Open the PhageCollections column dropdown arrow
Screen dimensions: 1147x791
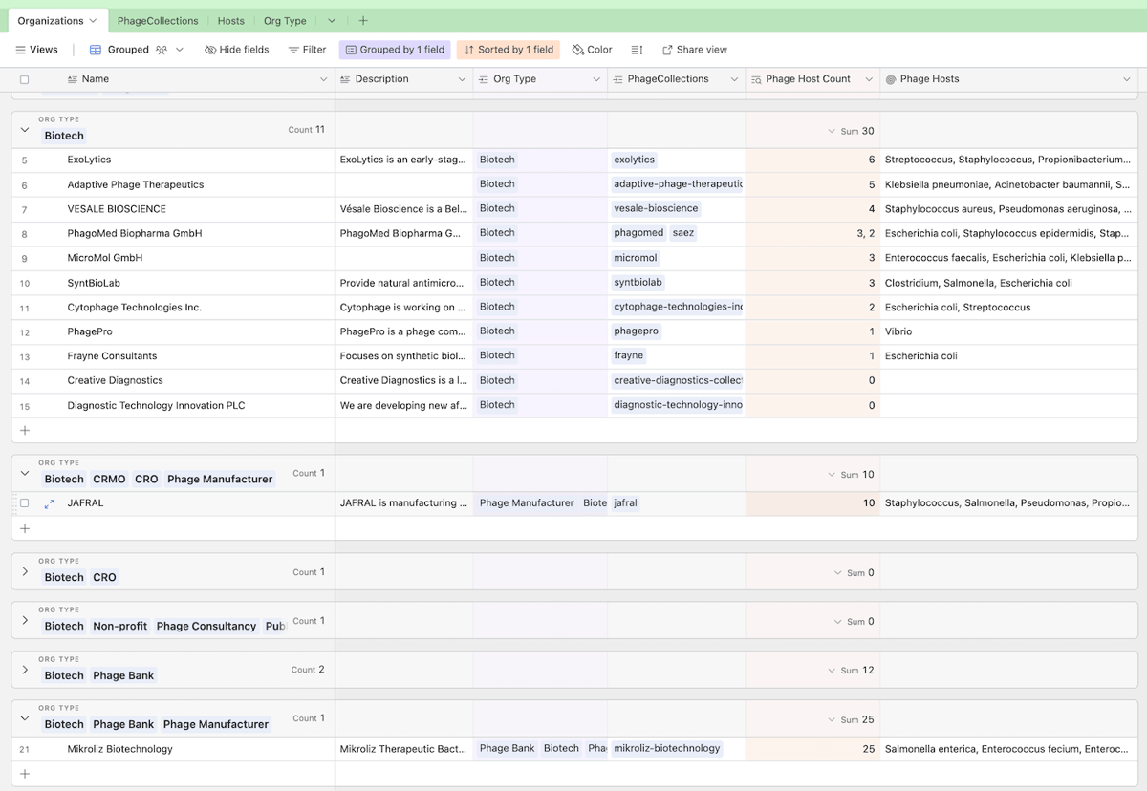pos(734,79)
